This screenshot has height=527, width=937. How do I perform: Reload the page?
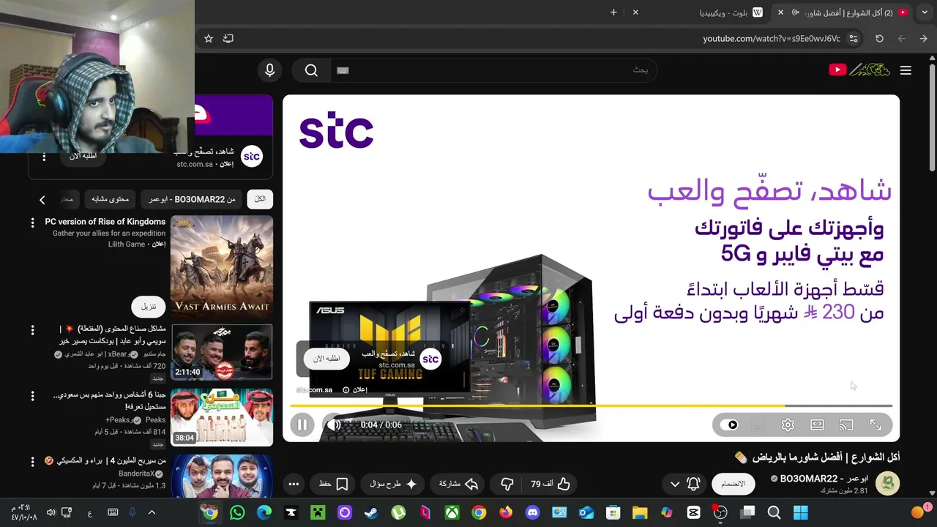879,39
